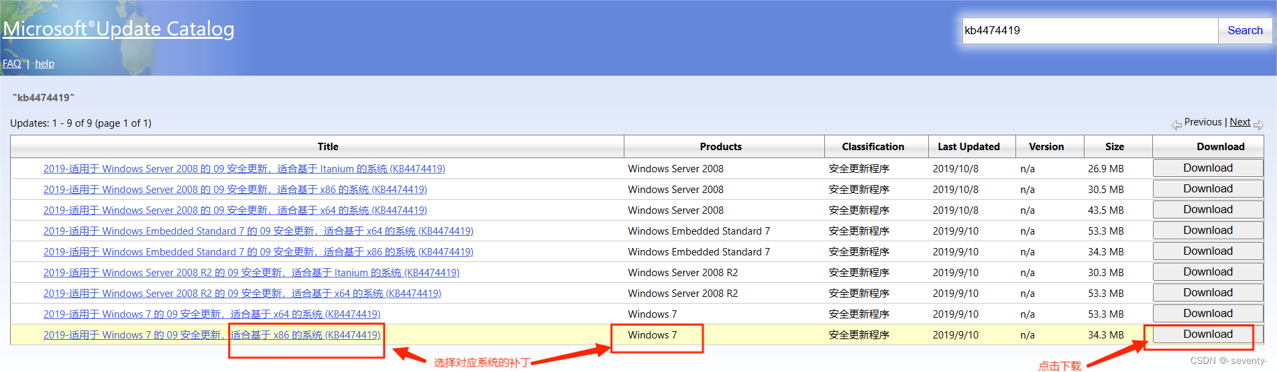Sort results by the Title column header

click(327, 147)
